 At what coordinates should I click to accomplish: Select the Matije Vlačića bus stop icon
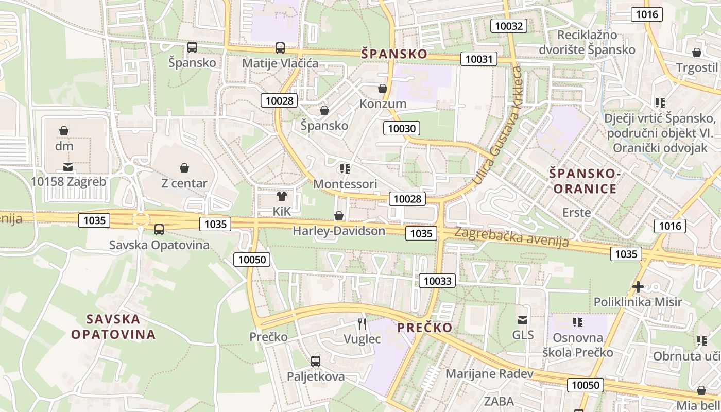point(280,48)
